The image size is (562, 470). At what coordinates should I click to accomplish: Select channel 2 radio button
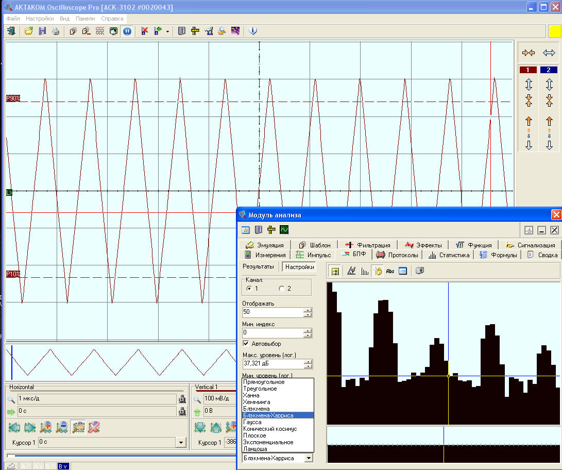(282, 288)
